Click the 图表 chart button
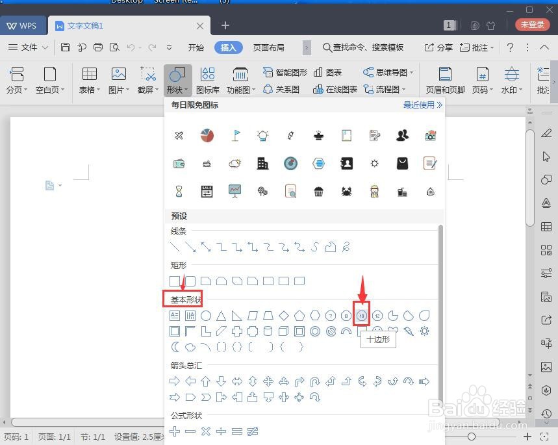 pyautogui.click(x=327, y=72)
